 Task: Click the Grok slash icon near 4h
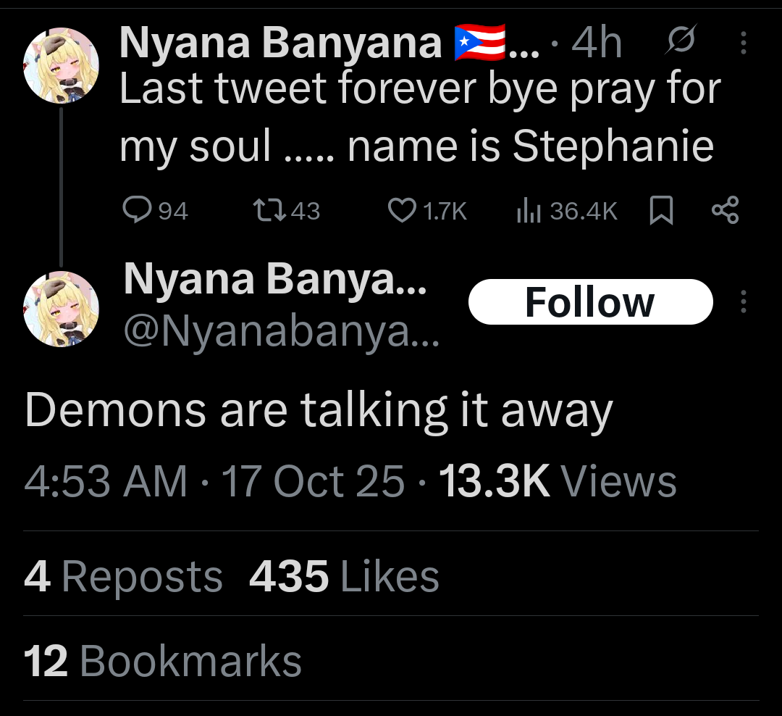click(680, 42)
